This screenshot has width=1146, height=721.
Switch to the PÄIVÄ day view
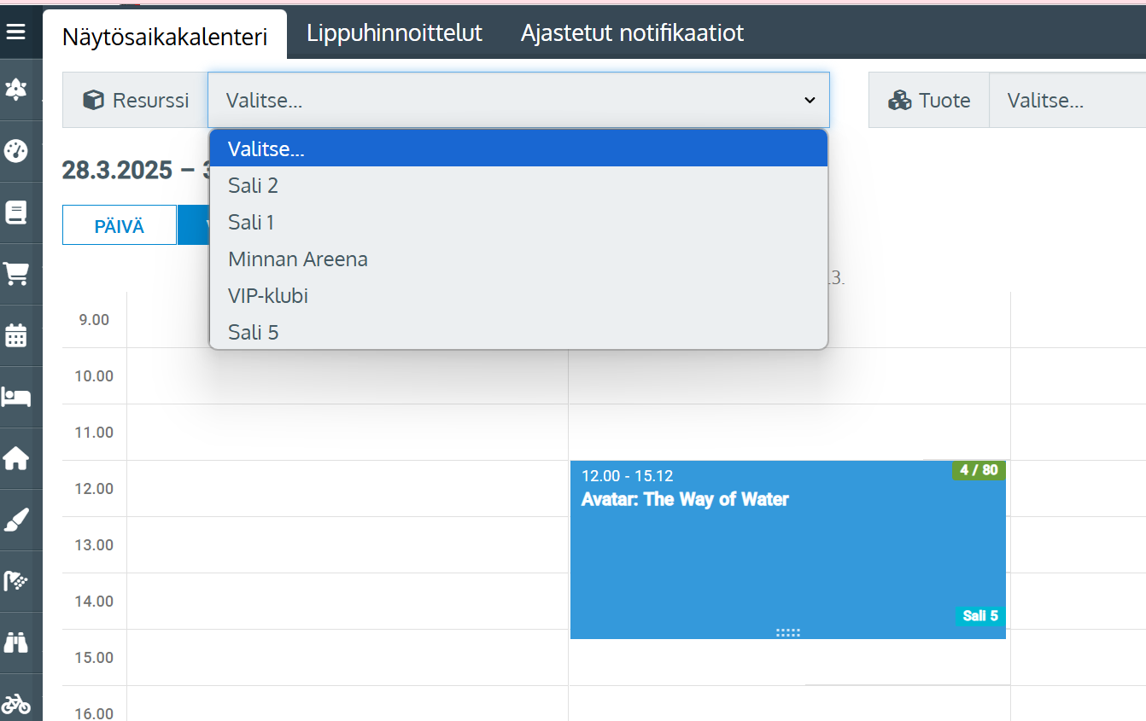(x=120, y=225)
